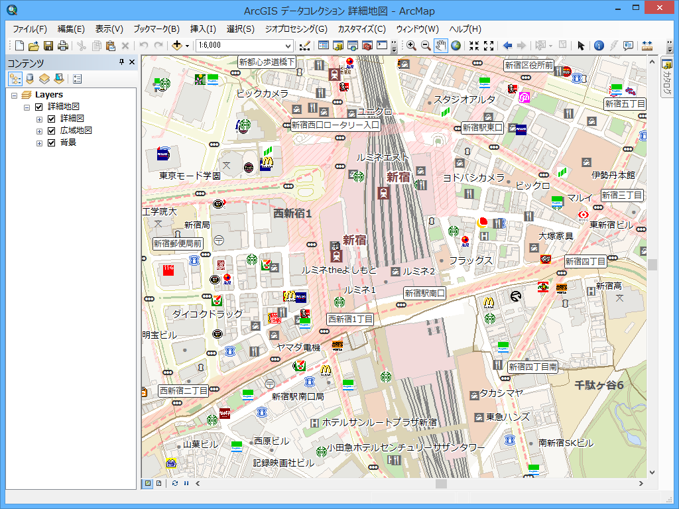Uncheck the 詳細図 layer

[52, 119]
